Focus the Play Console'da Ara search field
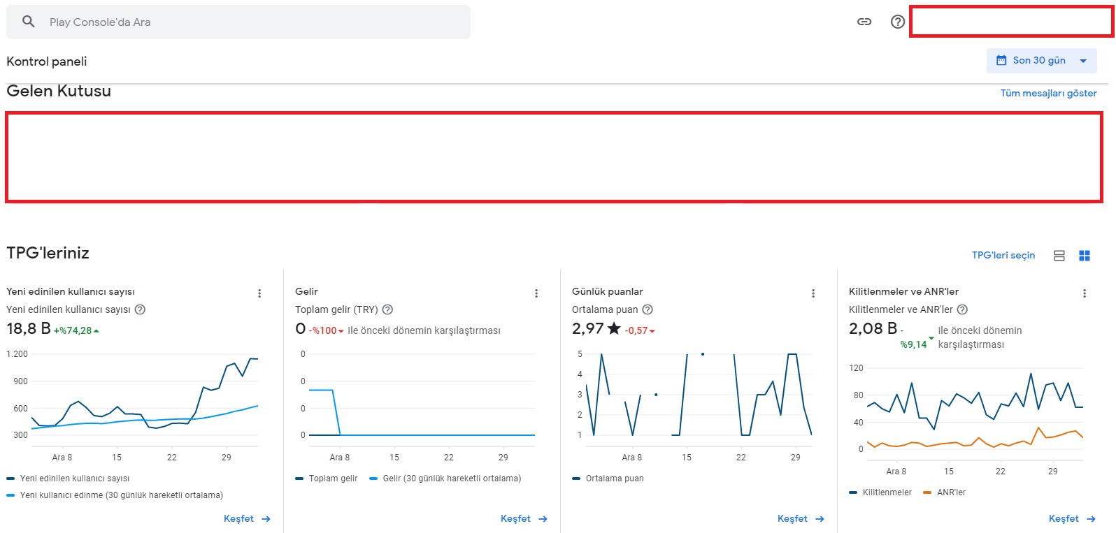Screen dimensions: 1116x533 click(238, 22)
